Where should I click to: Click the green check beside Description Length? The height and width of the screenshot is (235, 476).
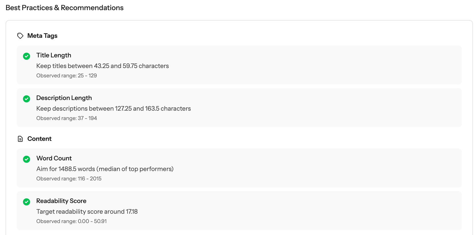(x=26, y=99)
